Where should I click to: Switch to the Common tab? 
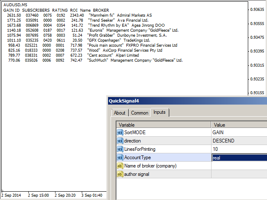click(140, 113)
